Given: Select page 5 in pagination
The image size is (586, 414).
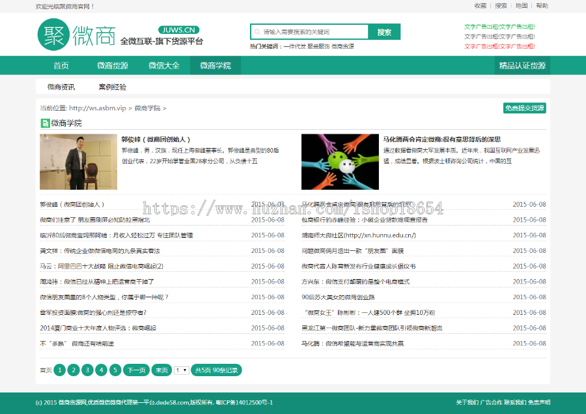Looking at the screenshot, I should 115,370.
